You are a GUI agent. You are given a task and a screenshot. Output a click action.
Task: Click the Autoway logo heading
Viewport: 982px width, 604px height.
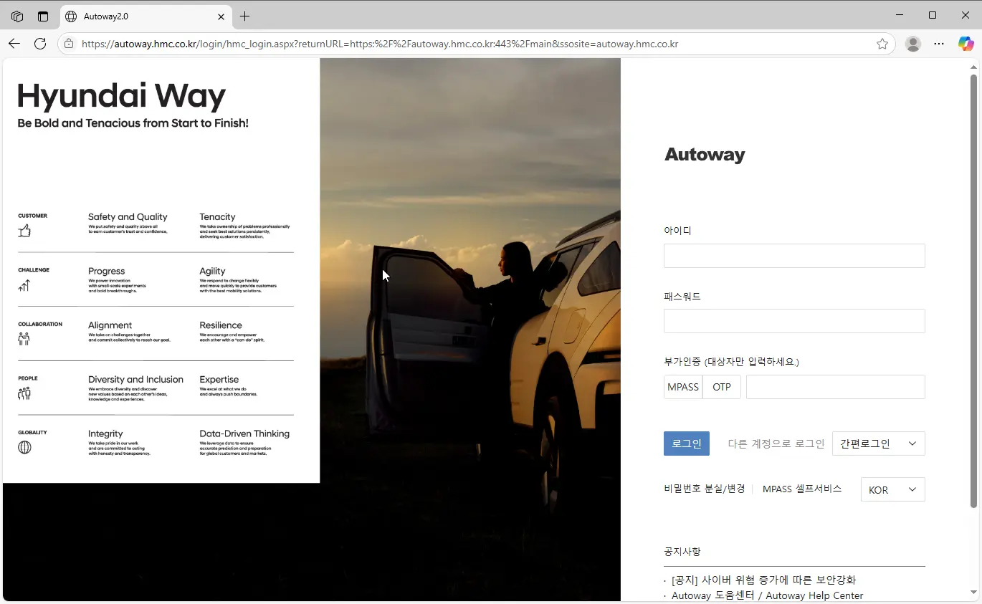[705, 155]
